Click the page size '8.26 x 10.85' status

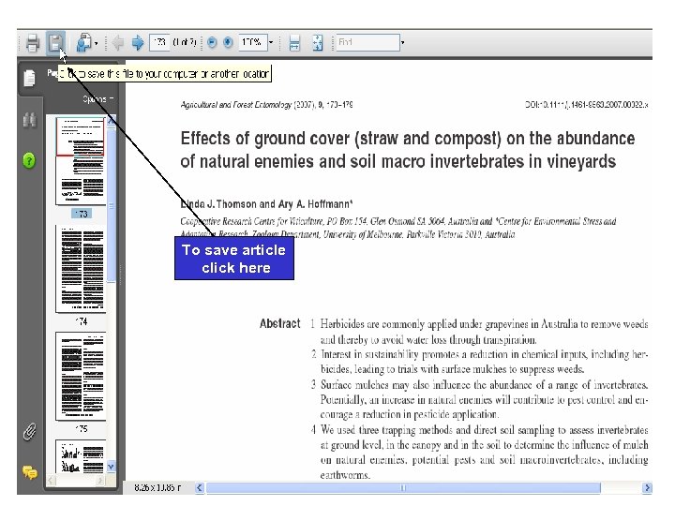click(x=157, y=487)
